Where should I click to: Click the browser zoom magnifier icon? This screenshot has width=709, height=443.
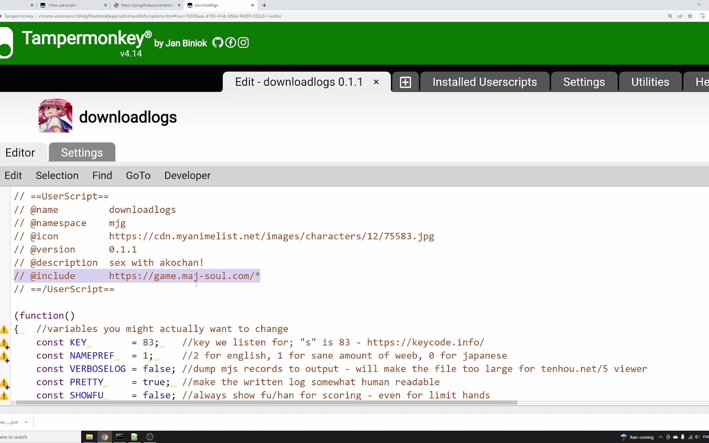click(x=670, y=16)
